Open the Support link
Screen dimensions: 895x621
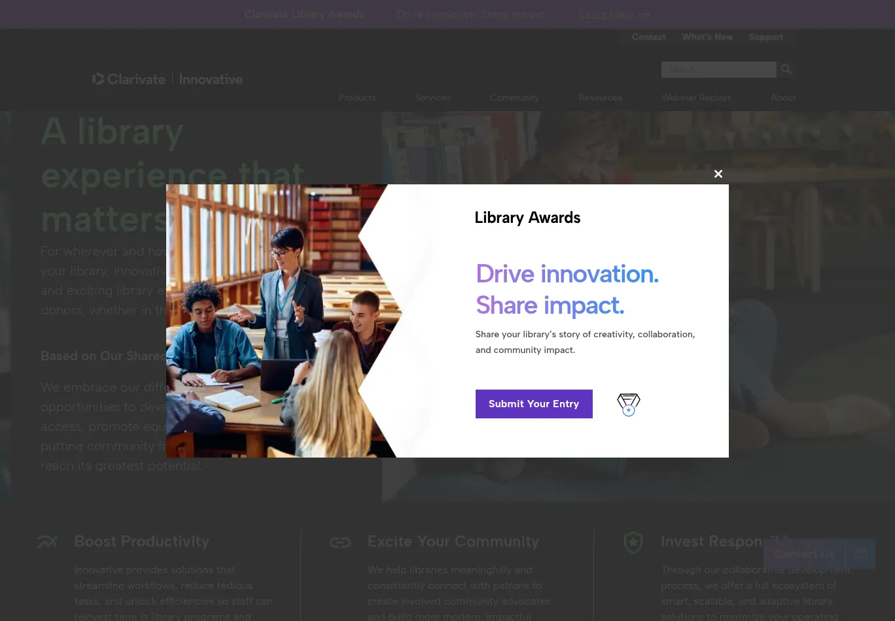pyautogui.click(x=766, y=37)
